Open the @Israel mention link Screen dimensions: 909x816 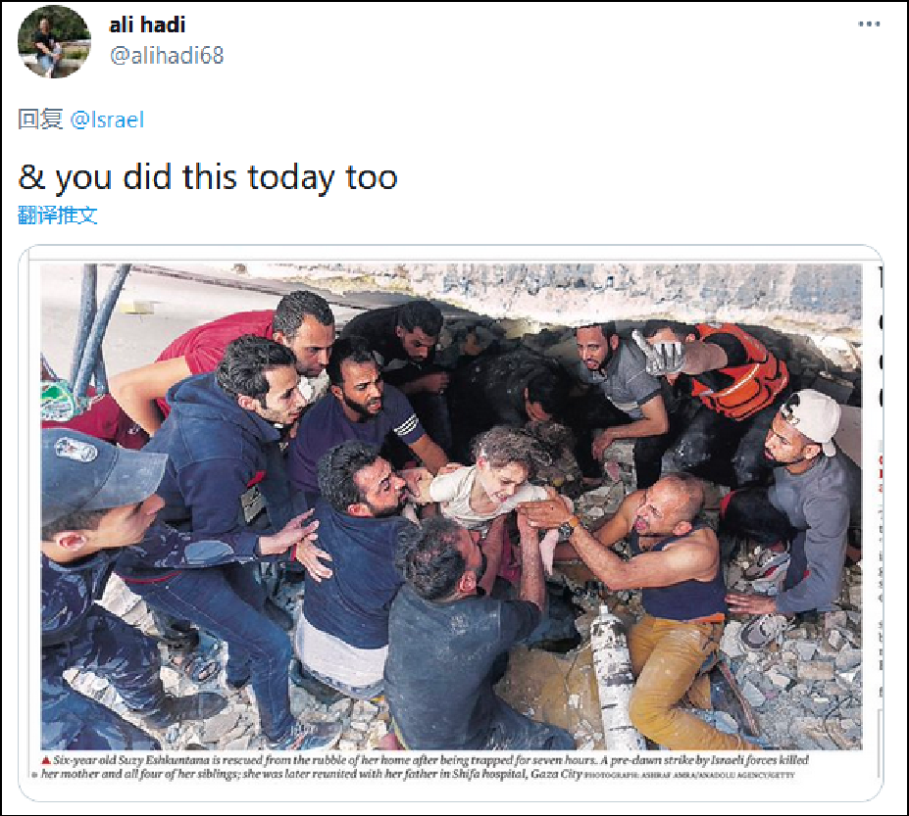(x=107, y=120)
